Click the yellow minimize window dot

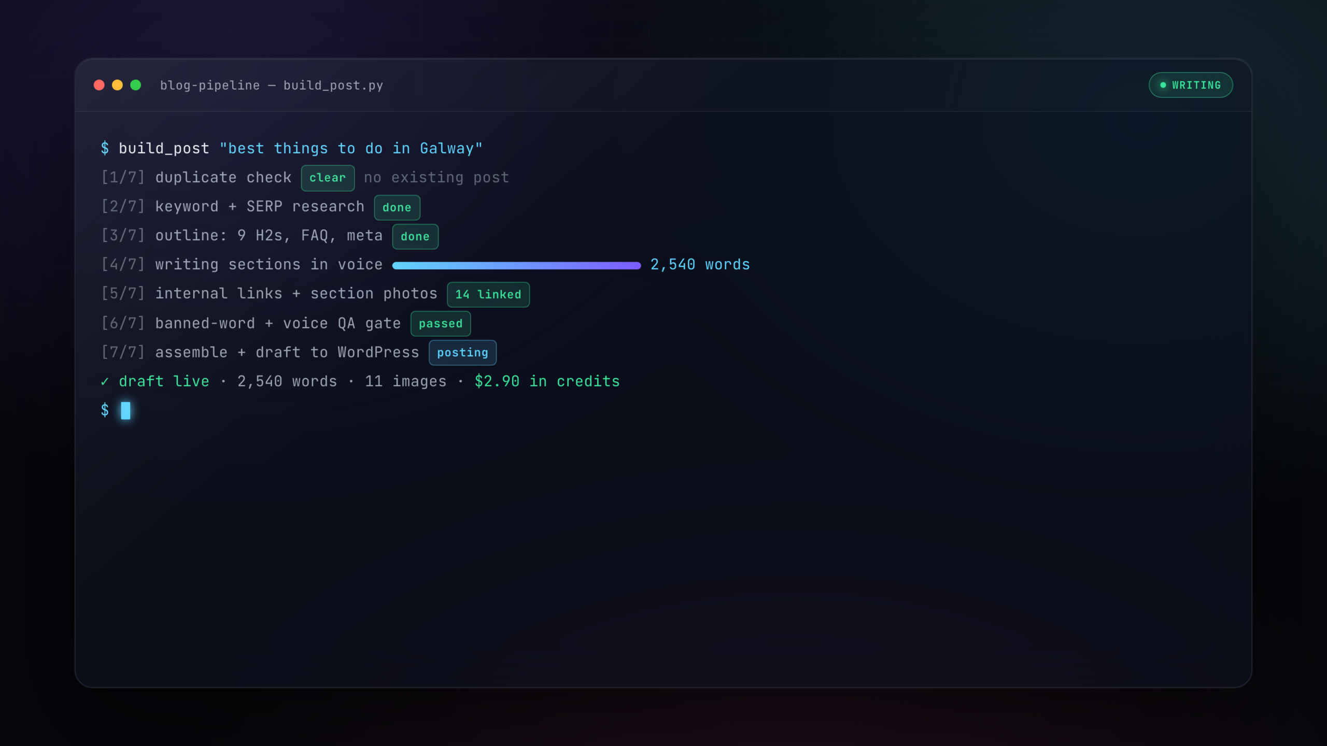(x=117, y=85)
